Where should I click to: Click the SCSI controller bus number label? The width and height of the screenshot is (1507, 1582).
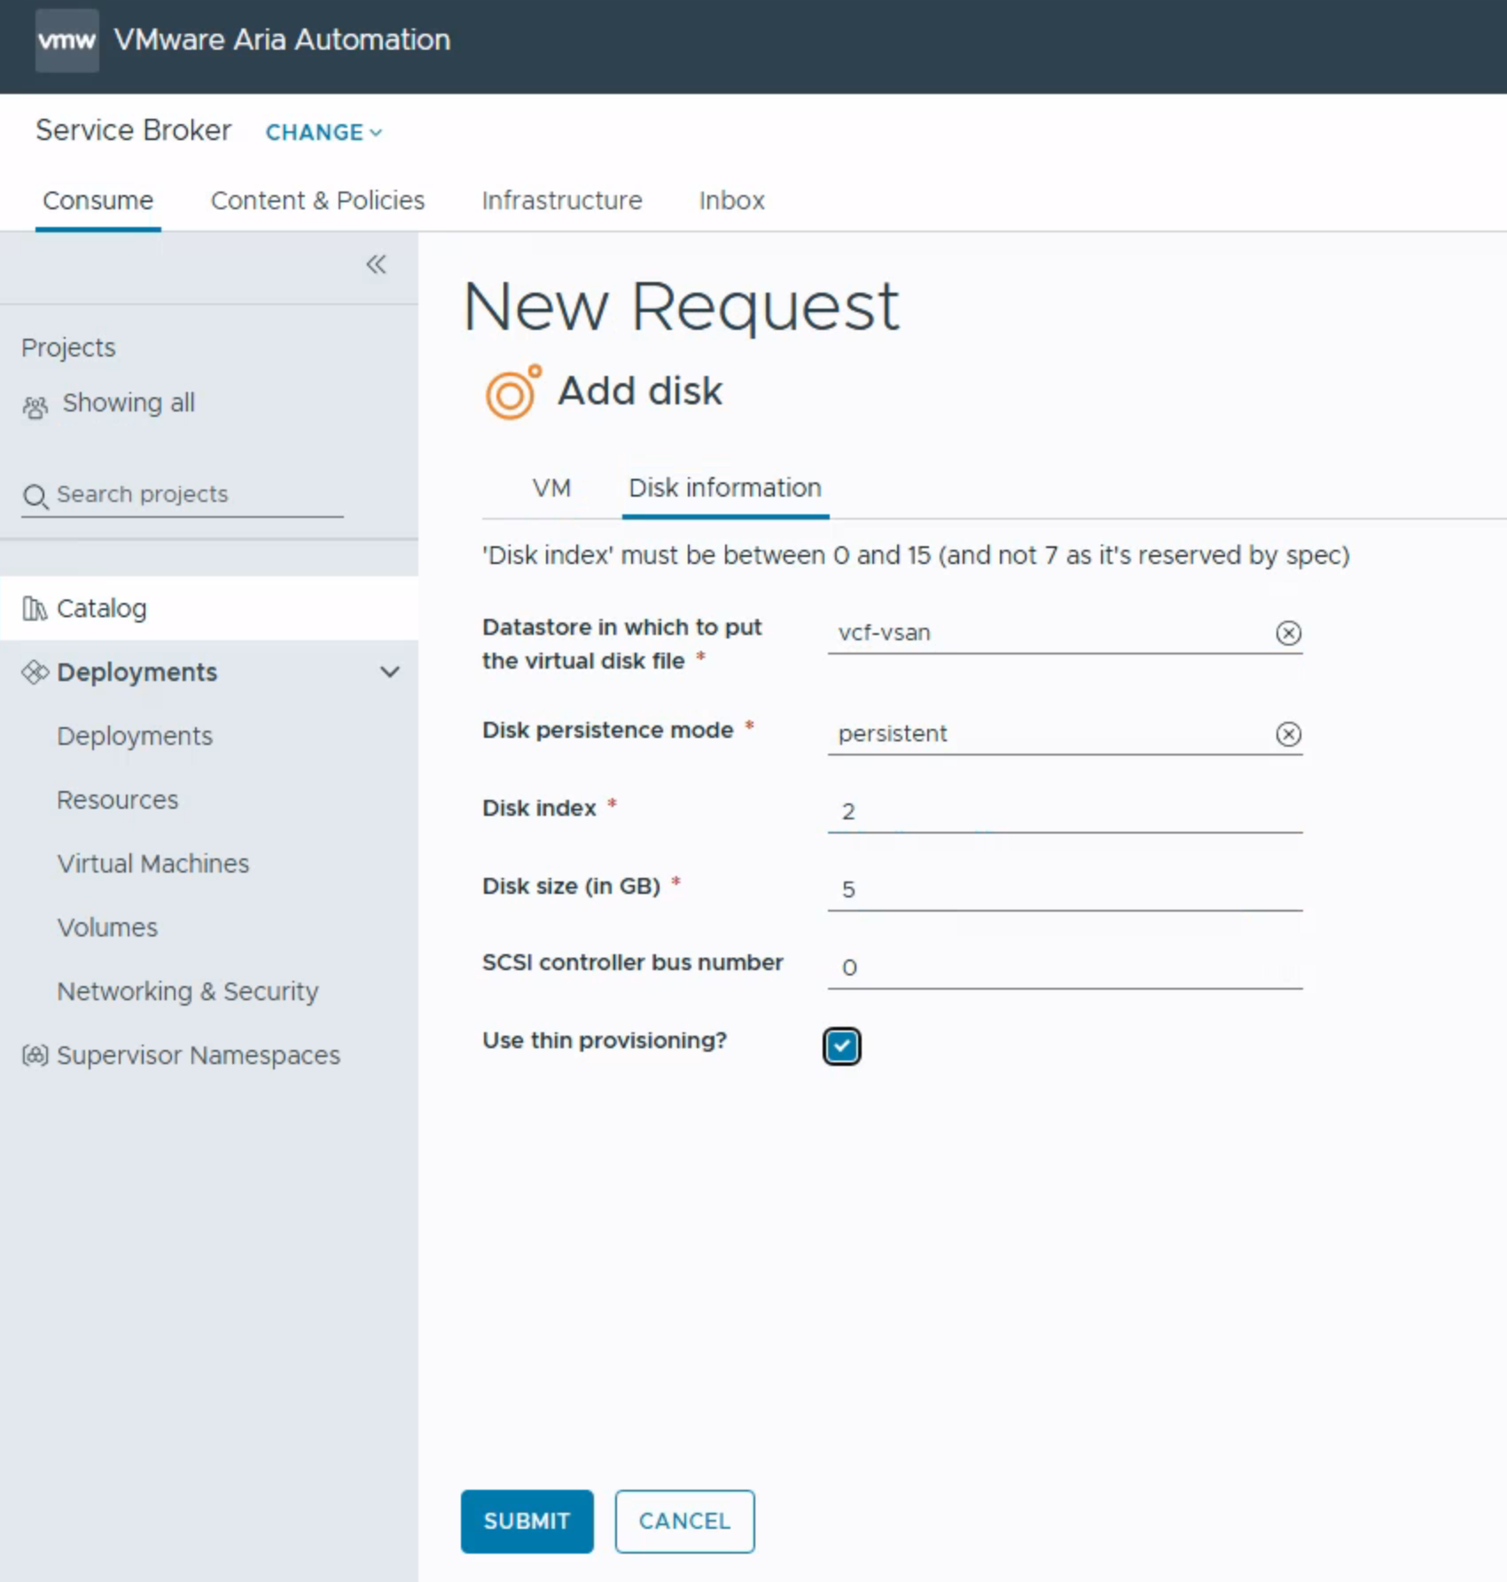633,962
